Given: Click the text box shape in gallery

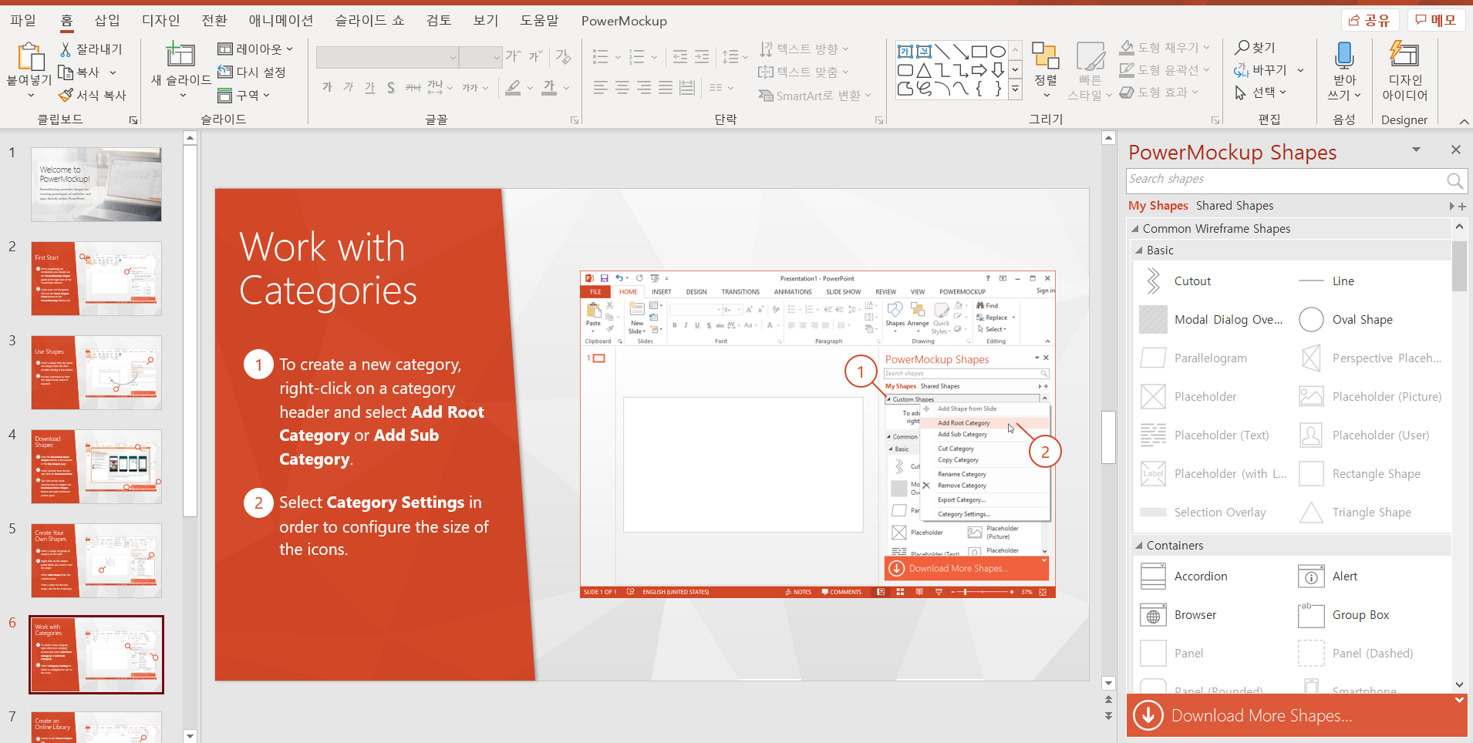Looking at the screenshot, I should pos(905,52).
